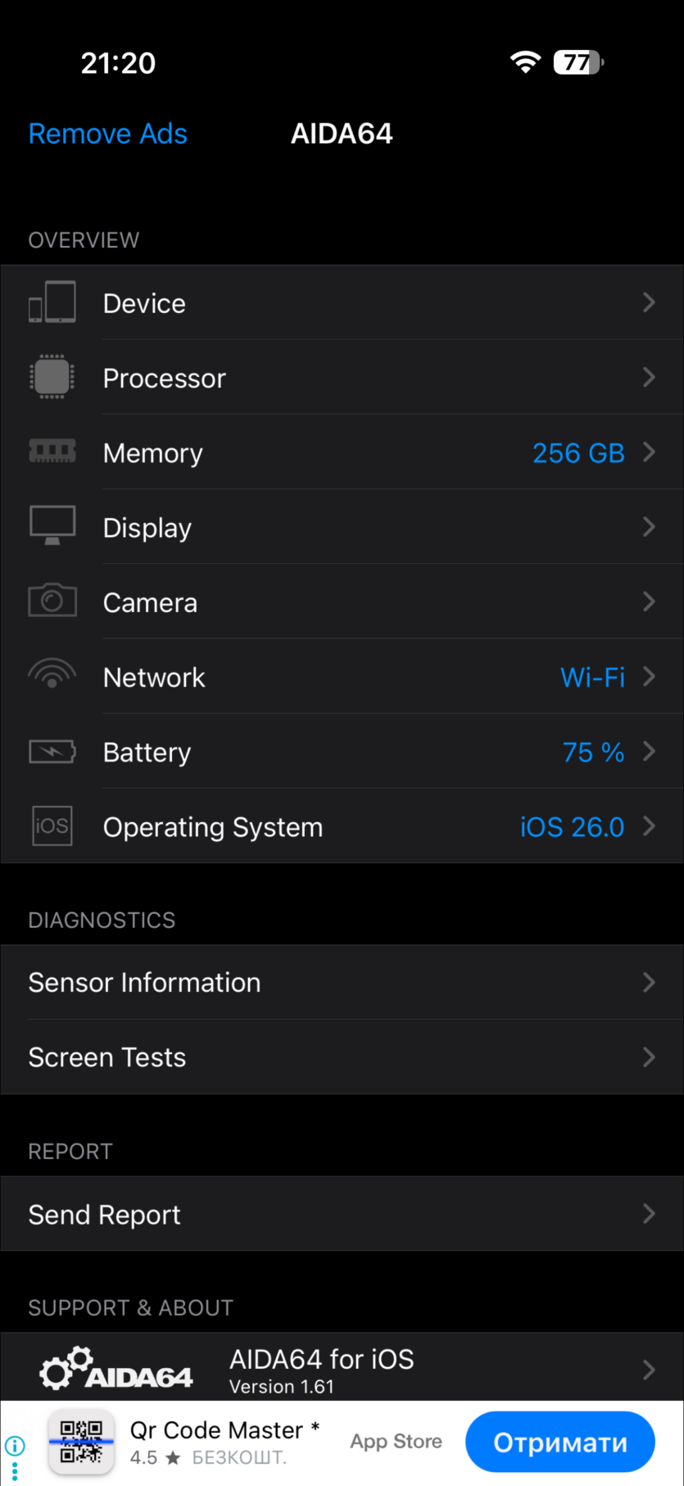Tap the Qr Code Master ad thumbnail
Screen dimensions: 684x1486
pos(81,1443)
